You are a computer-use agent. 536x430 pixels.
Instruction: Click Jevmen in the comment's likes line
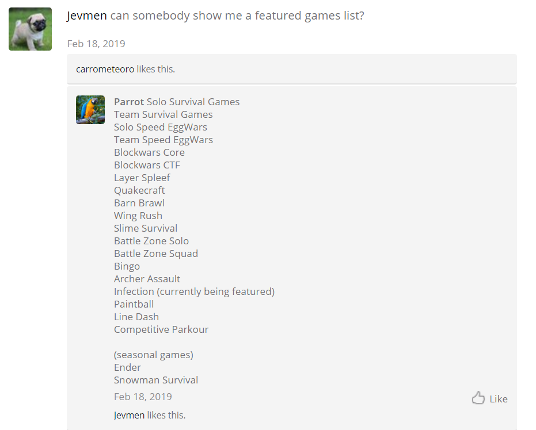130,415
